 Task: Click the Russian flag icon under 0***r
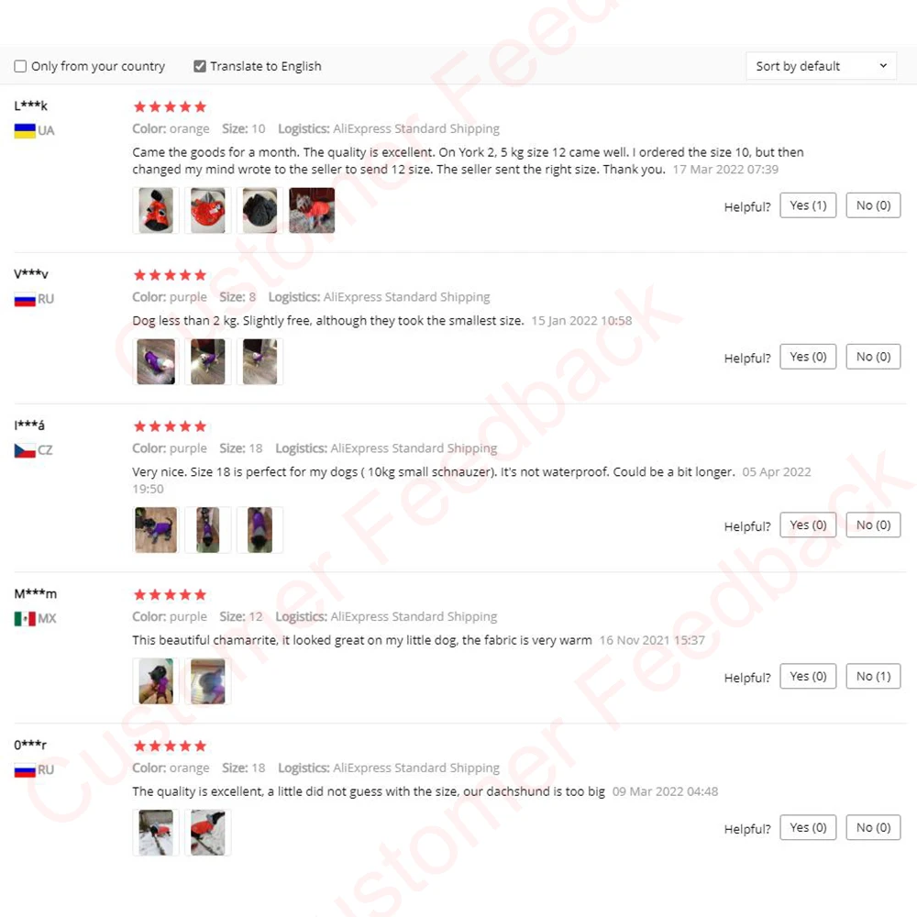coord(25,770)
